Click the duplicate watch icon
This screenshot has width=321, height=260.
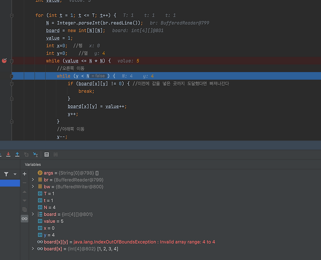(24, 210)
